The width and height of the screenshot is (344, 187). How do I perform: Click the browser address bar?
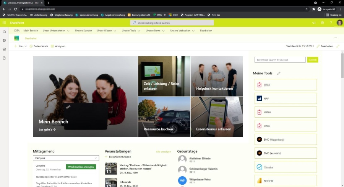click(x=162, y=9)
